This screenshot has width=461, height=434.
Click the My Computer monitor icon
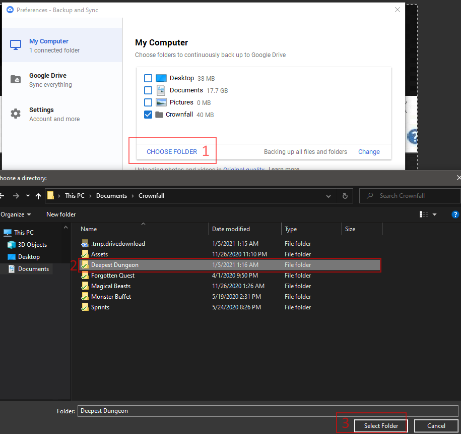pos(16,45)
